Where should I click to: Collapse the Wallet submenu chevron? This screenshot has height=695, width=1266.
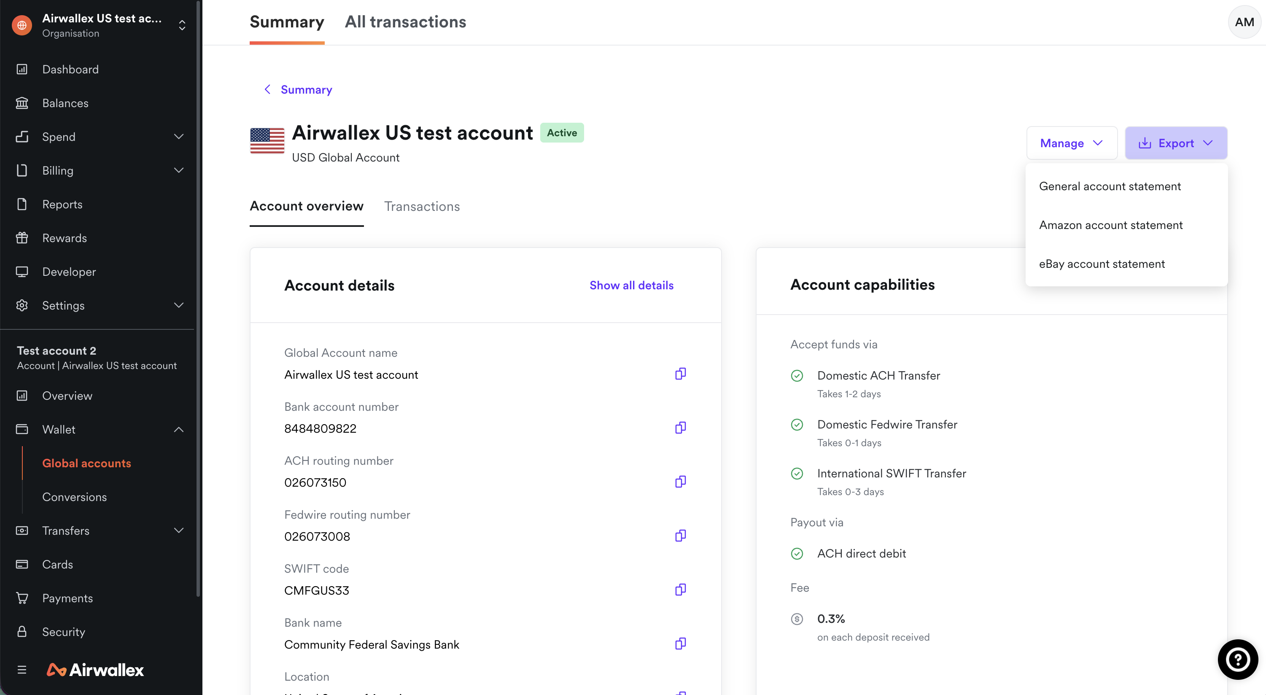(x=179, y=430)
